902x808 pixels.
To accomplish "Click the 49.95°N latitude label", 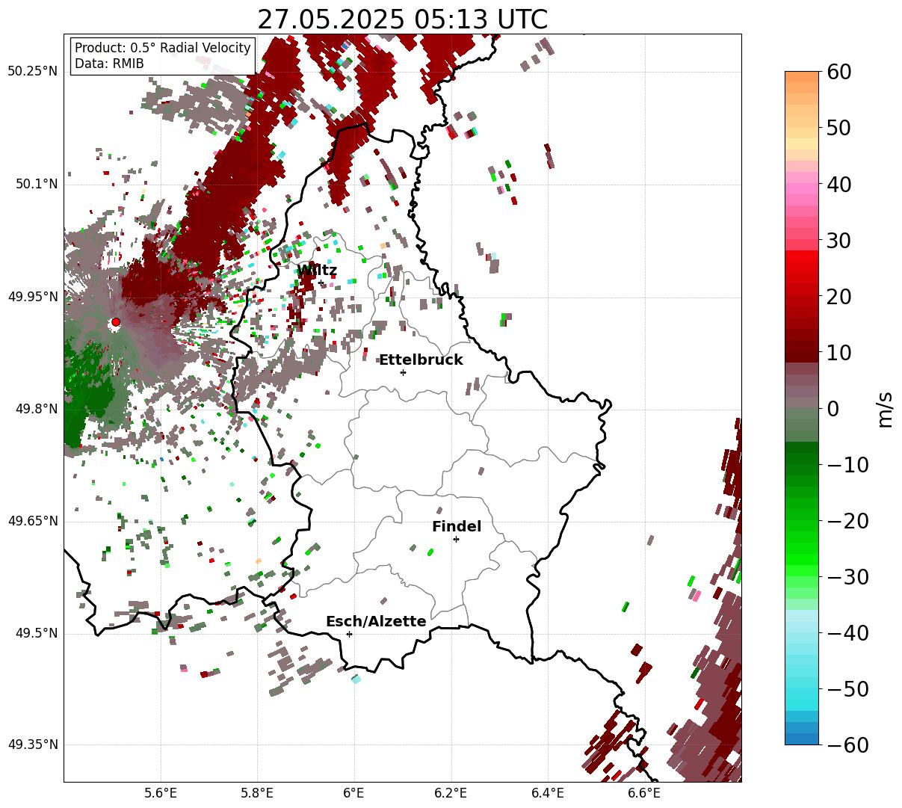I will [x=33, y=297].
